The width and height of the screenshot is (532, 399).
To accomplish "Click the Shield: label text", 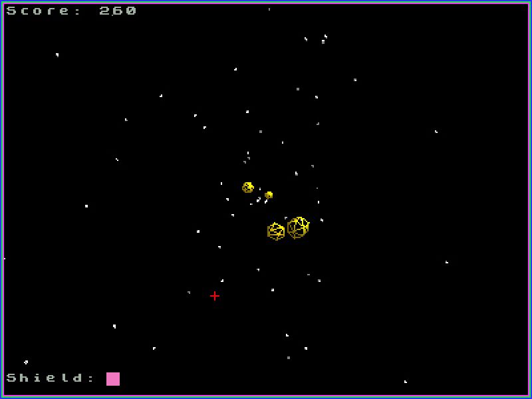I will (50, 378).
